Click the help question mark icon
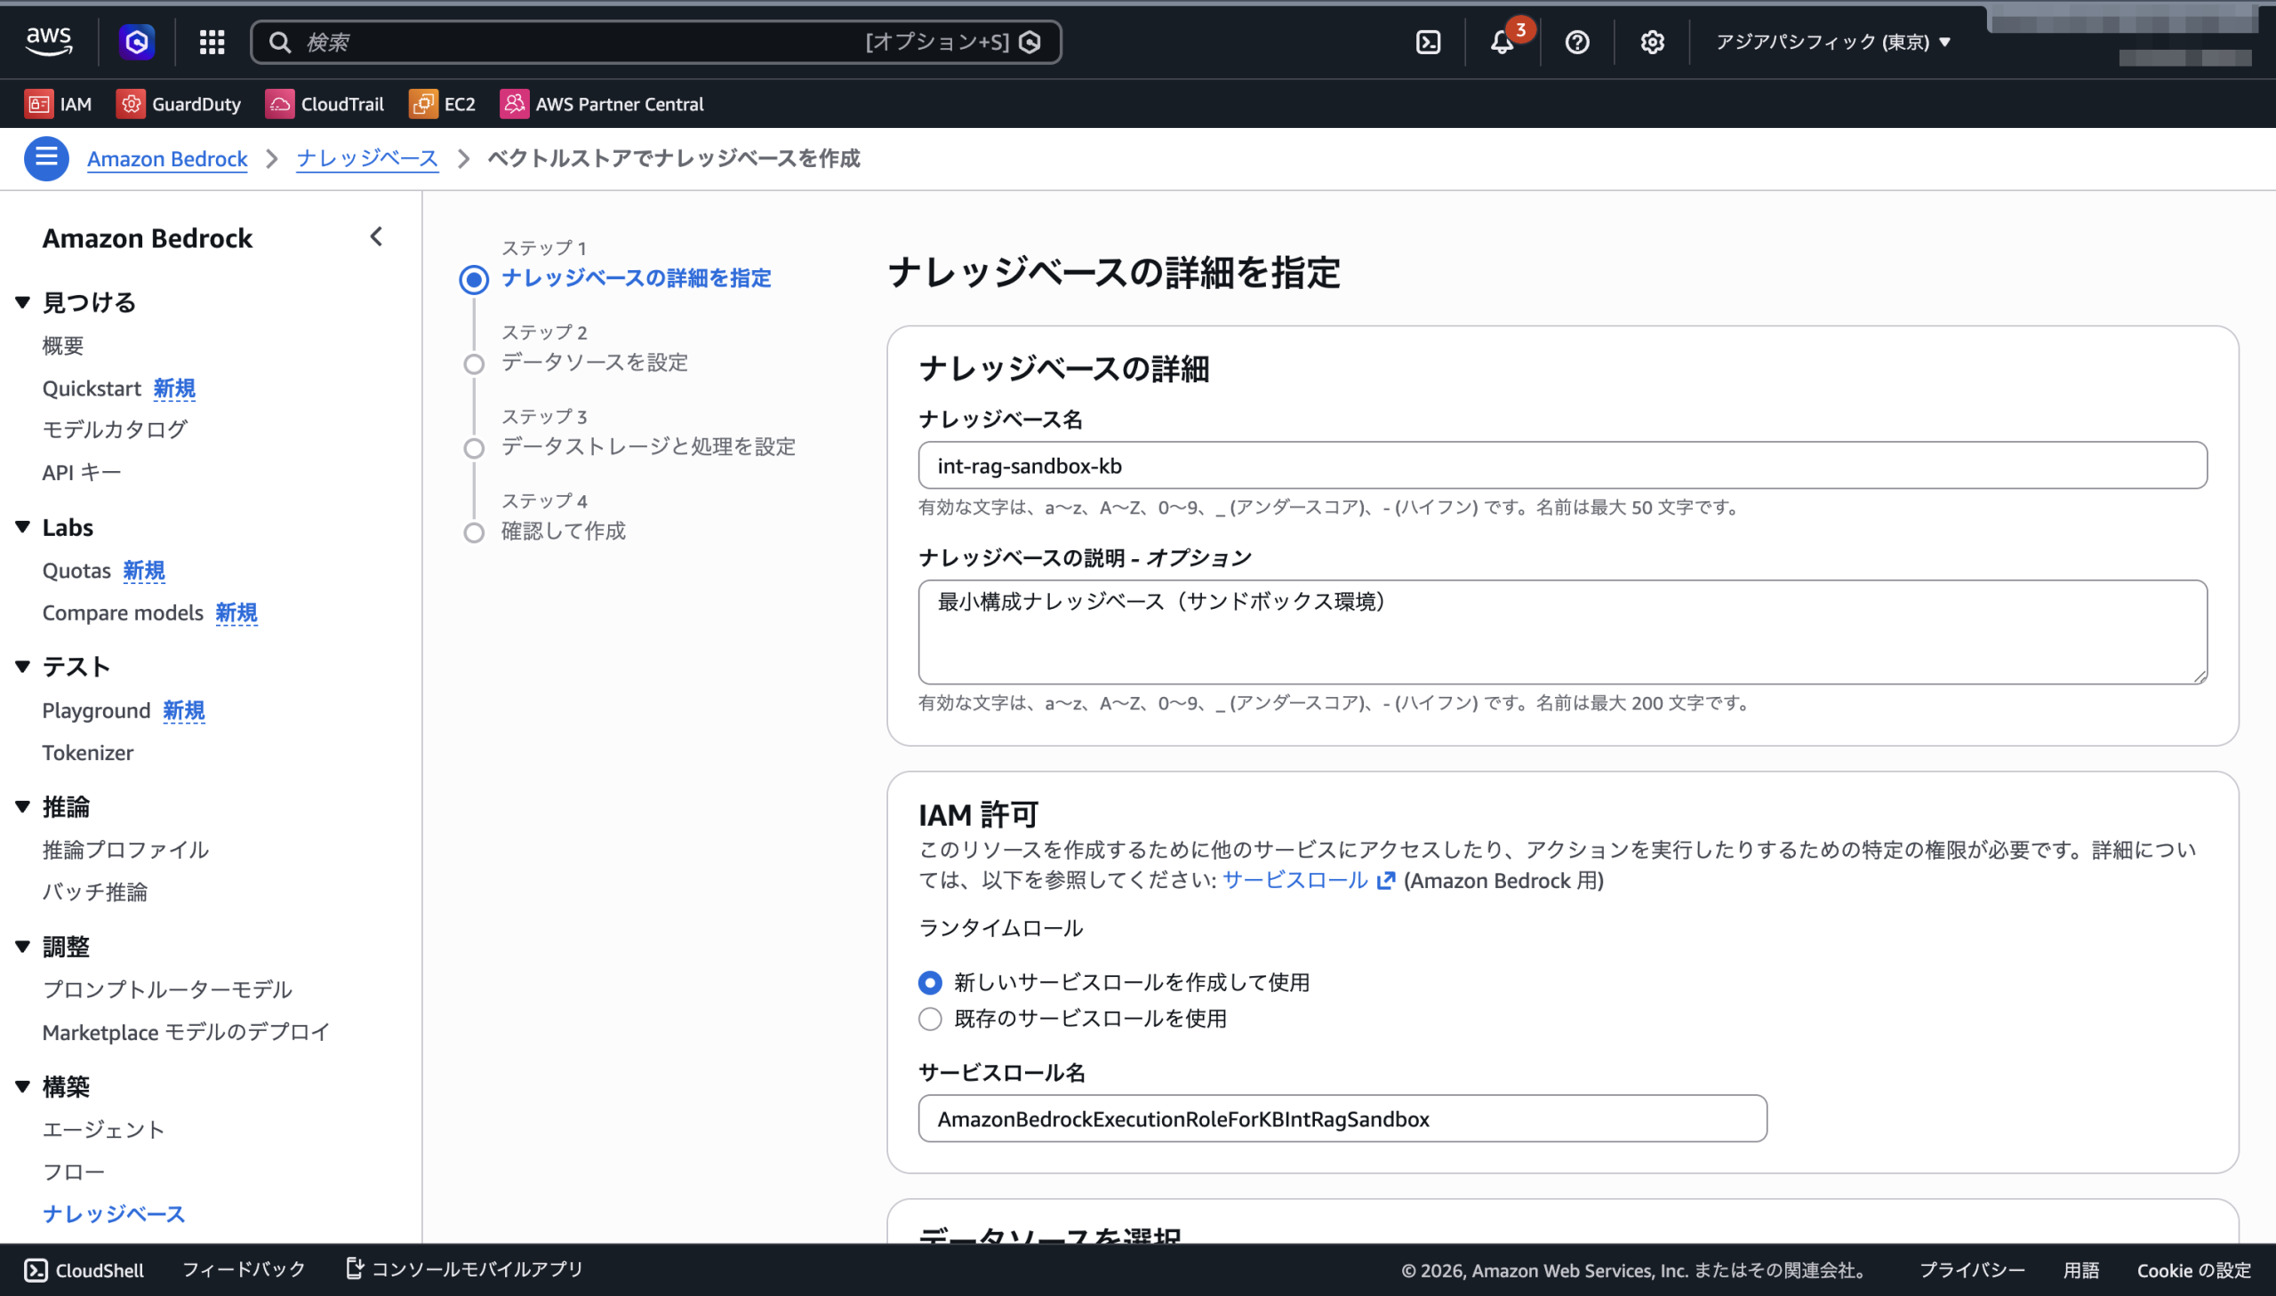The image size is (2276, 1296). [1576, 42]
